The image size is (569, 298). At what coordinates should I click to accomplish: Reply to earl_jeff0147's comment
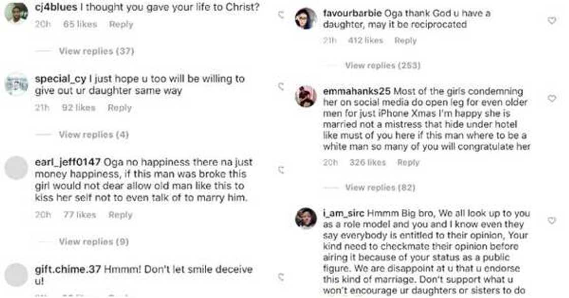pos(120,214)
